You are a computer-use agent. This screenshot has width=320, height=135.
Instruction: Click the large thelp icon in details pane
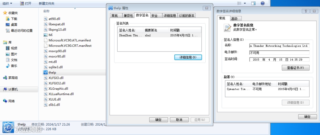8,127
